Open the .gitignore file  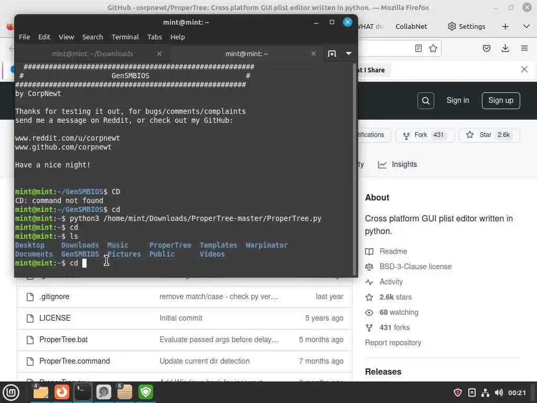pyautogui.click(x=54, y=297)
